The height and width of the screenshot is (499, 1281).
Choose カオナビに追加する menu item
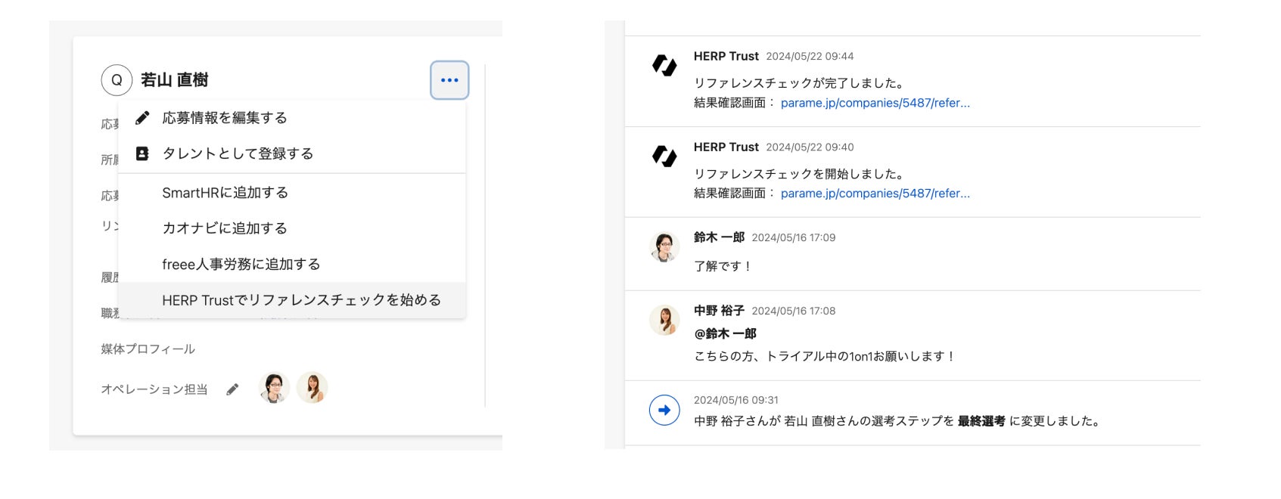292,228
